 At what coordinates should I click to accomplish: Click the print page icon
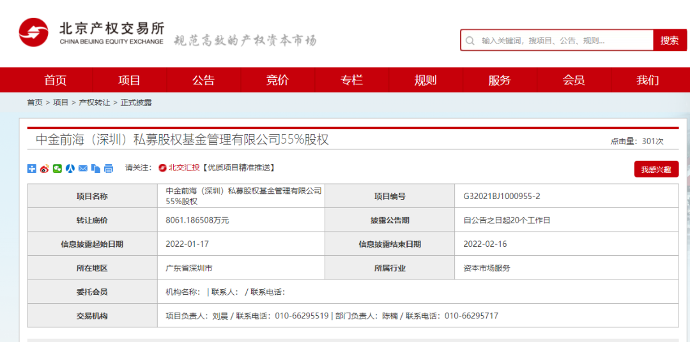pos(108,168)
